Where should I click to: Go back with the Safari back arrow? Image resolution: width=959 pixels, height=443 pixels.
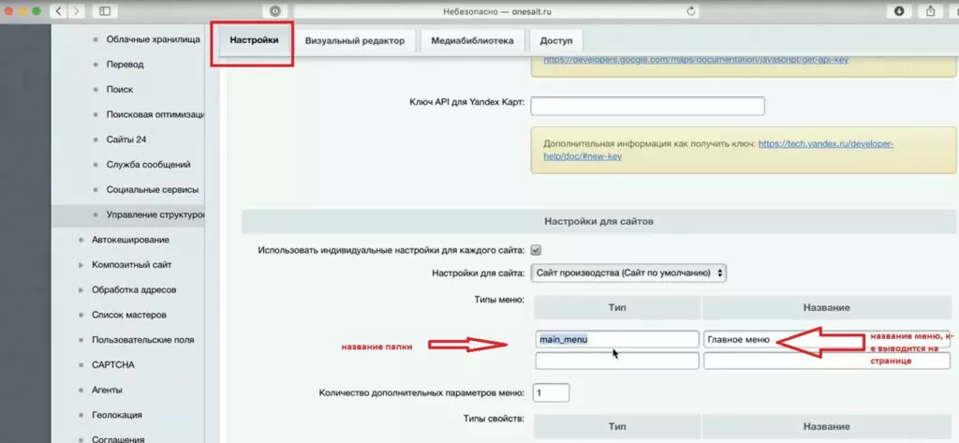coord(59,10)
